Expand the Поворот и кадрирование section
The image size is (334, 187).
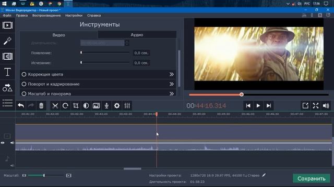click(x=172, y=84)
